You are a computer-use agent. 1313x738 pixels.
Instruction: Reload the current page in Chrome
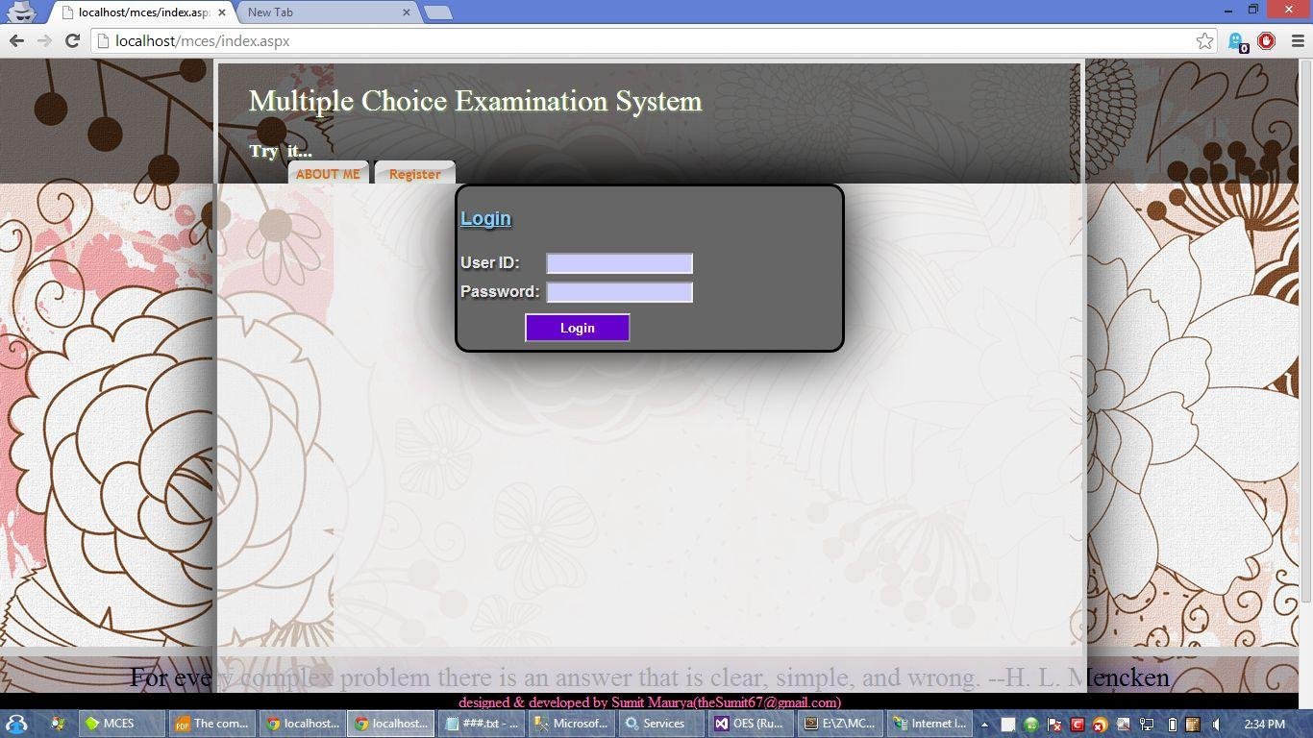click(x=72, y=41)
